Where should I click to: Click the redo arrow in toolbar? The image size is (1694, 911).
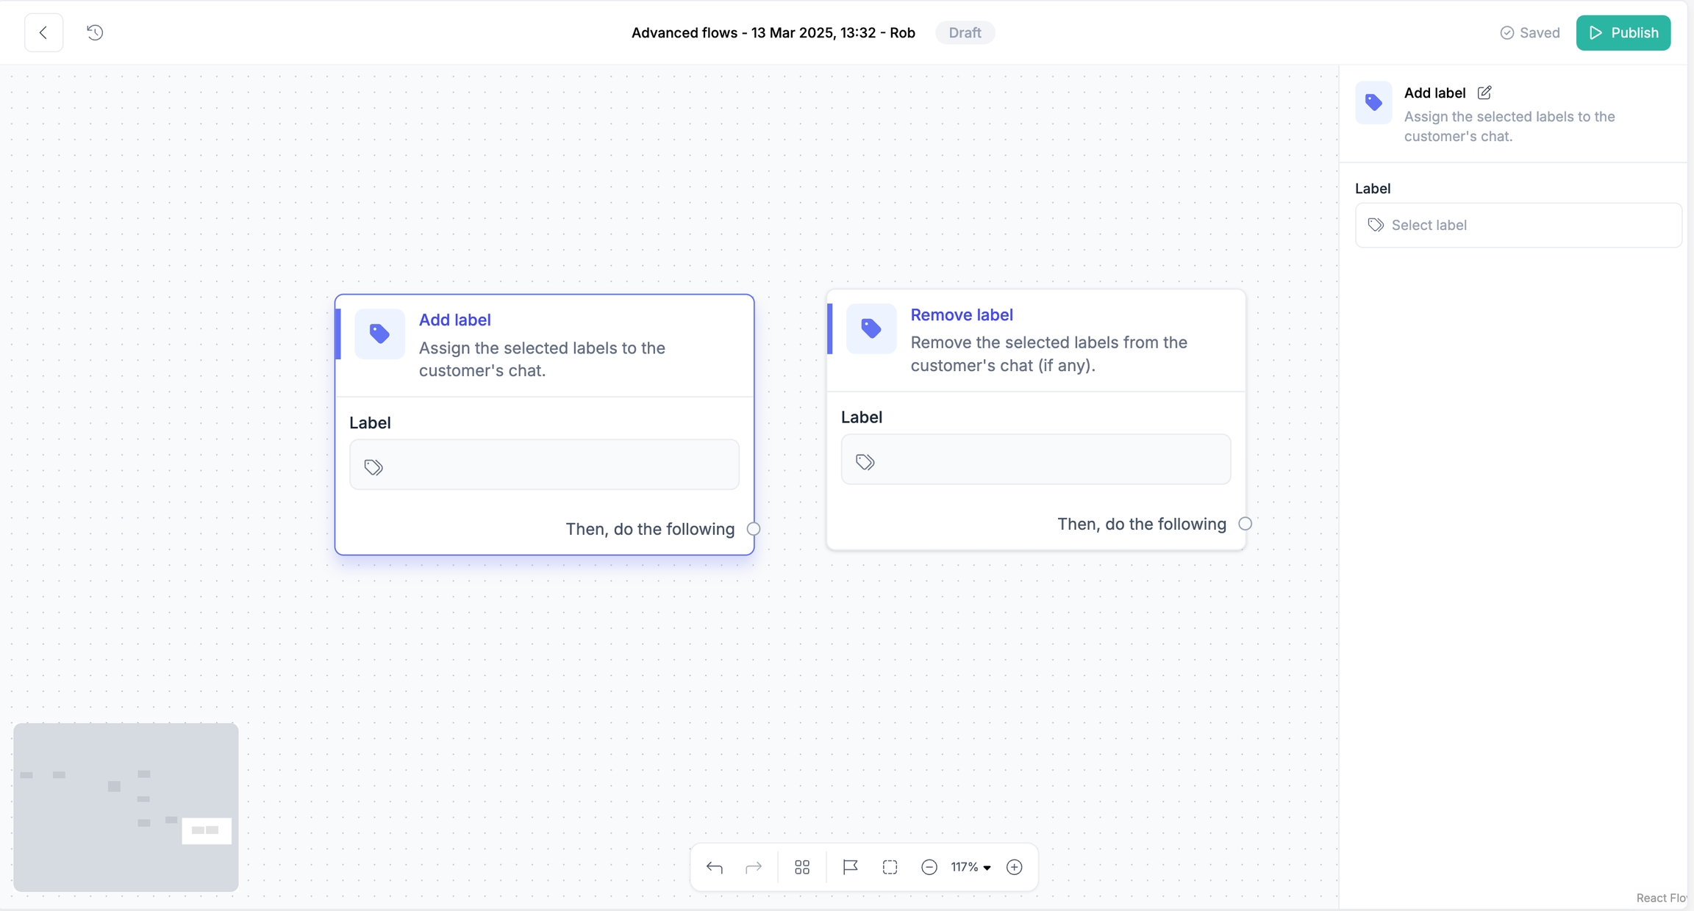tap(754, 868)
